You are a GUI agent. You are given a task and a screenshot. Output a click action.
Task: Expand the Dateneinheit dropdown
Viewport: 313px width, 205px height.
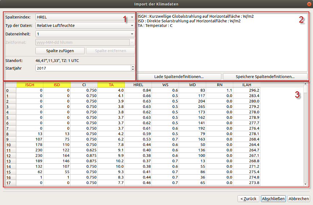pyautogui.click(x=85, y=34)
